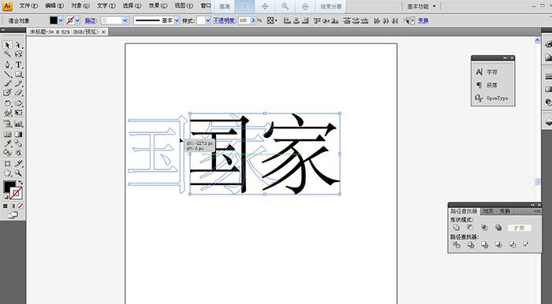Select the Zoom magnifier tool
552x304 pixels.
tap(18, 173)
